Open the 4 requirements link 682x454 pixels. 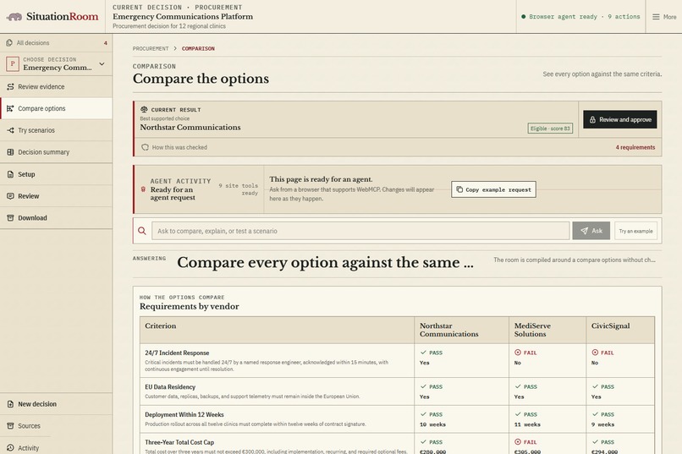point(635,147)
